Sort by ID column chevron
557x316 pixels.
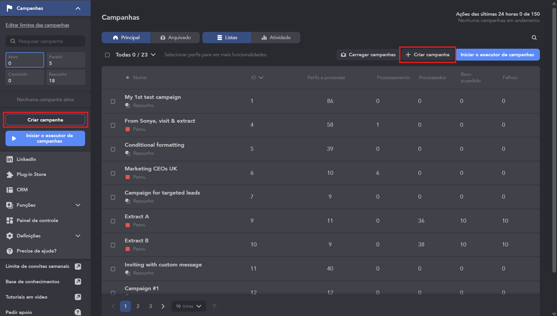pos(261,77)
